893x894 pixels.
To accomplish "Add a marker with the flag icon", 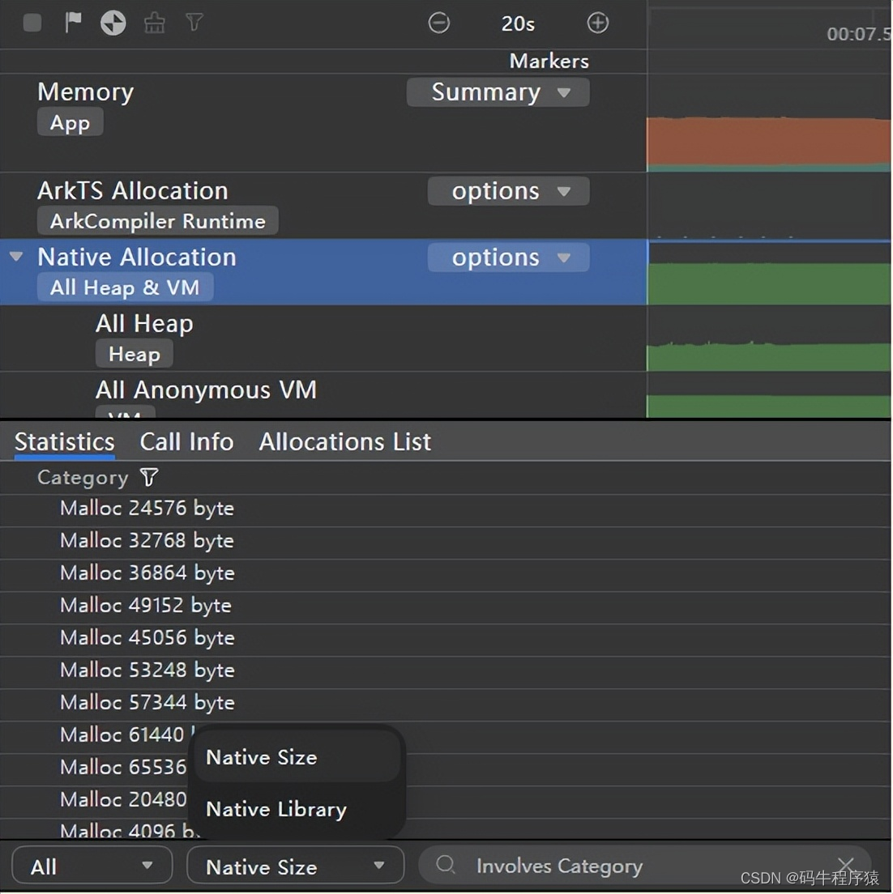I will click(73, 23).
